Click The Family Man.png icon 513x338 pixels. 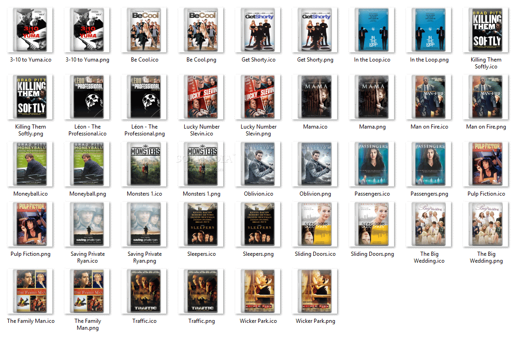(x=87, y=292)
